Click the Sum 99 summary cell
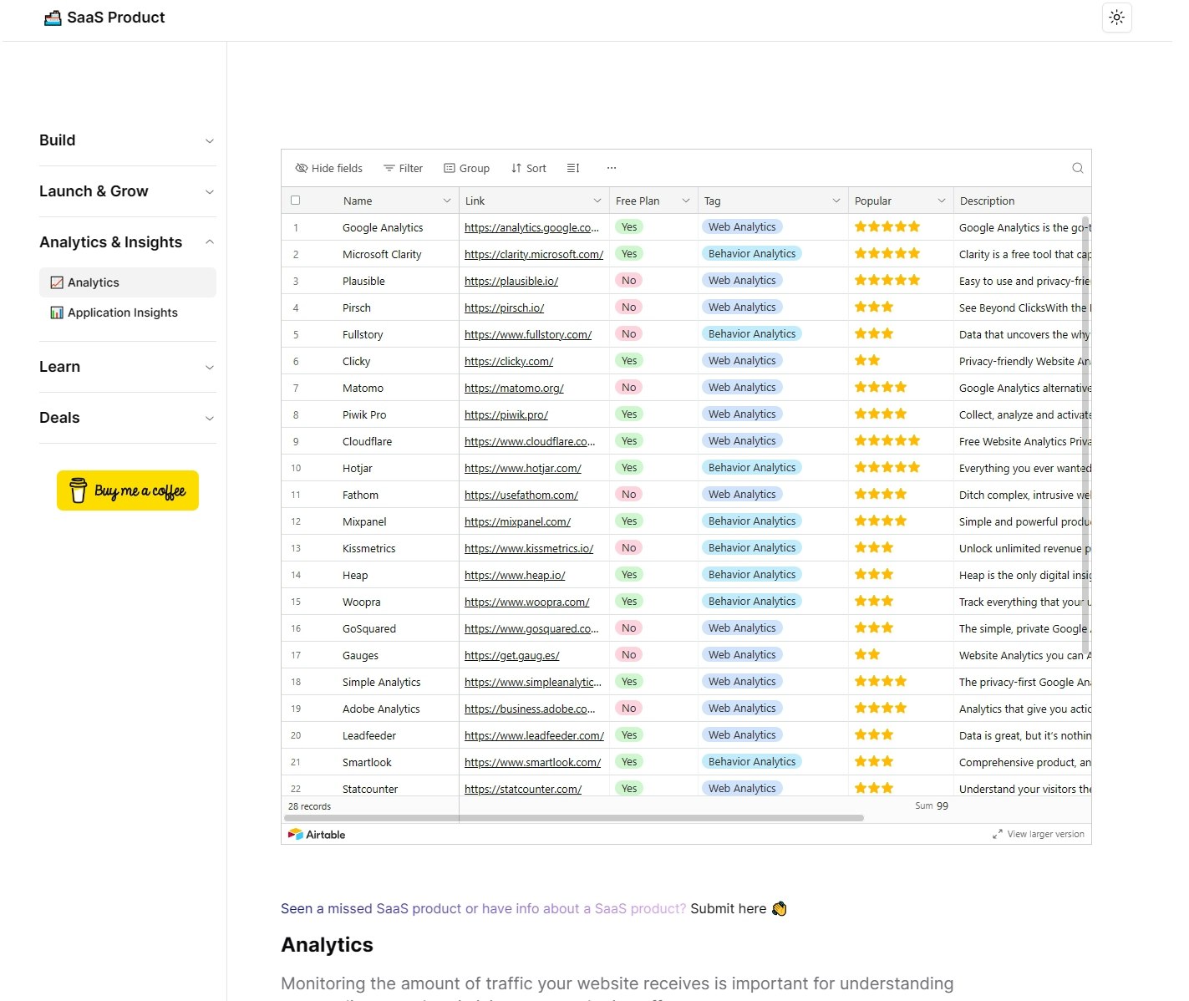 point(932,806)
